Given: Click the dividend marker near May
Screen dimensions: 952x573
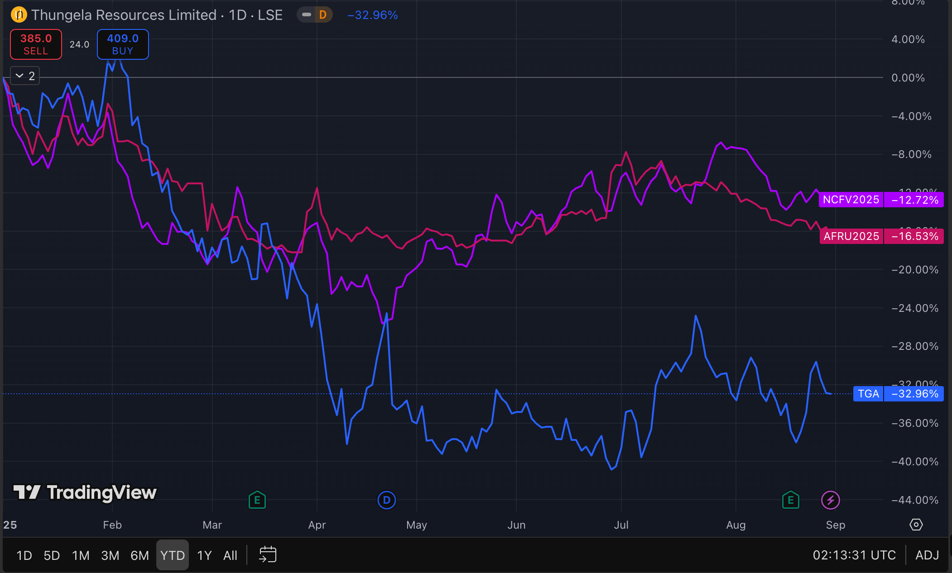Looking at the screenshot, I should (386, 500).
